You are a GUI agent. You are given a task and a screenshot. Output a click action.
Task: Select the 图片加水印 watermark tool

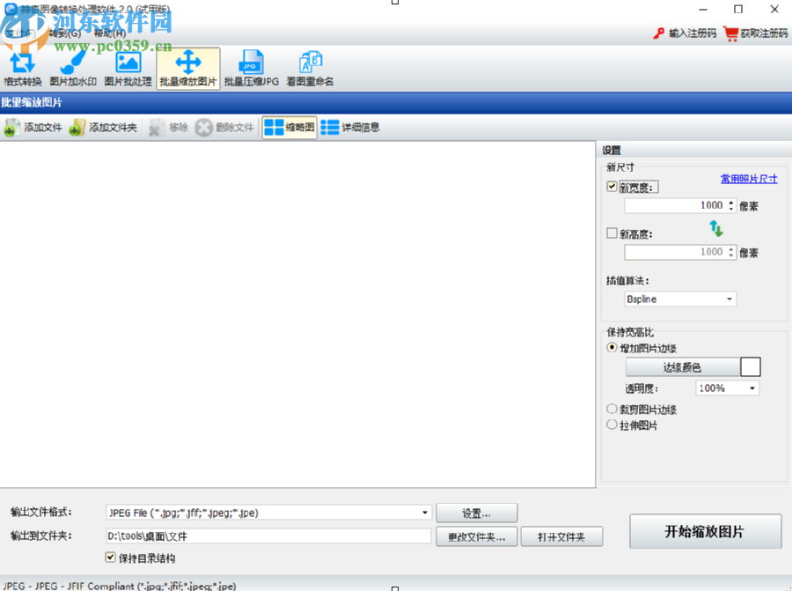[73, 69]
